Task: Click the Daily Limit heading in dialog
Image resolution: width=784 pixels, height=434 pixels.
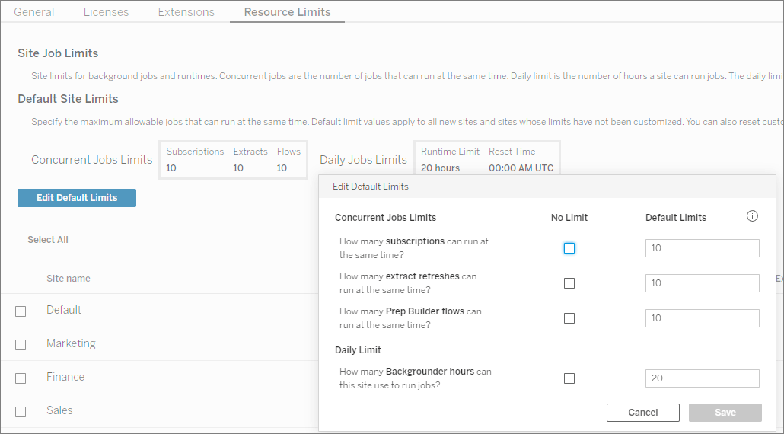Action: [358, 350]
